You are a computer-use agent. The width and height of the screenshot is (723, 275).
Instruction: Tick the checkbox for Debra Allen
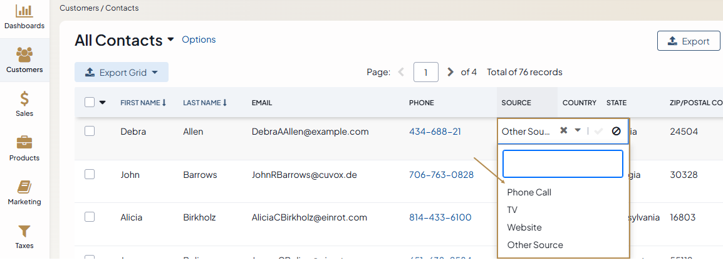pos(90,131)
